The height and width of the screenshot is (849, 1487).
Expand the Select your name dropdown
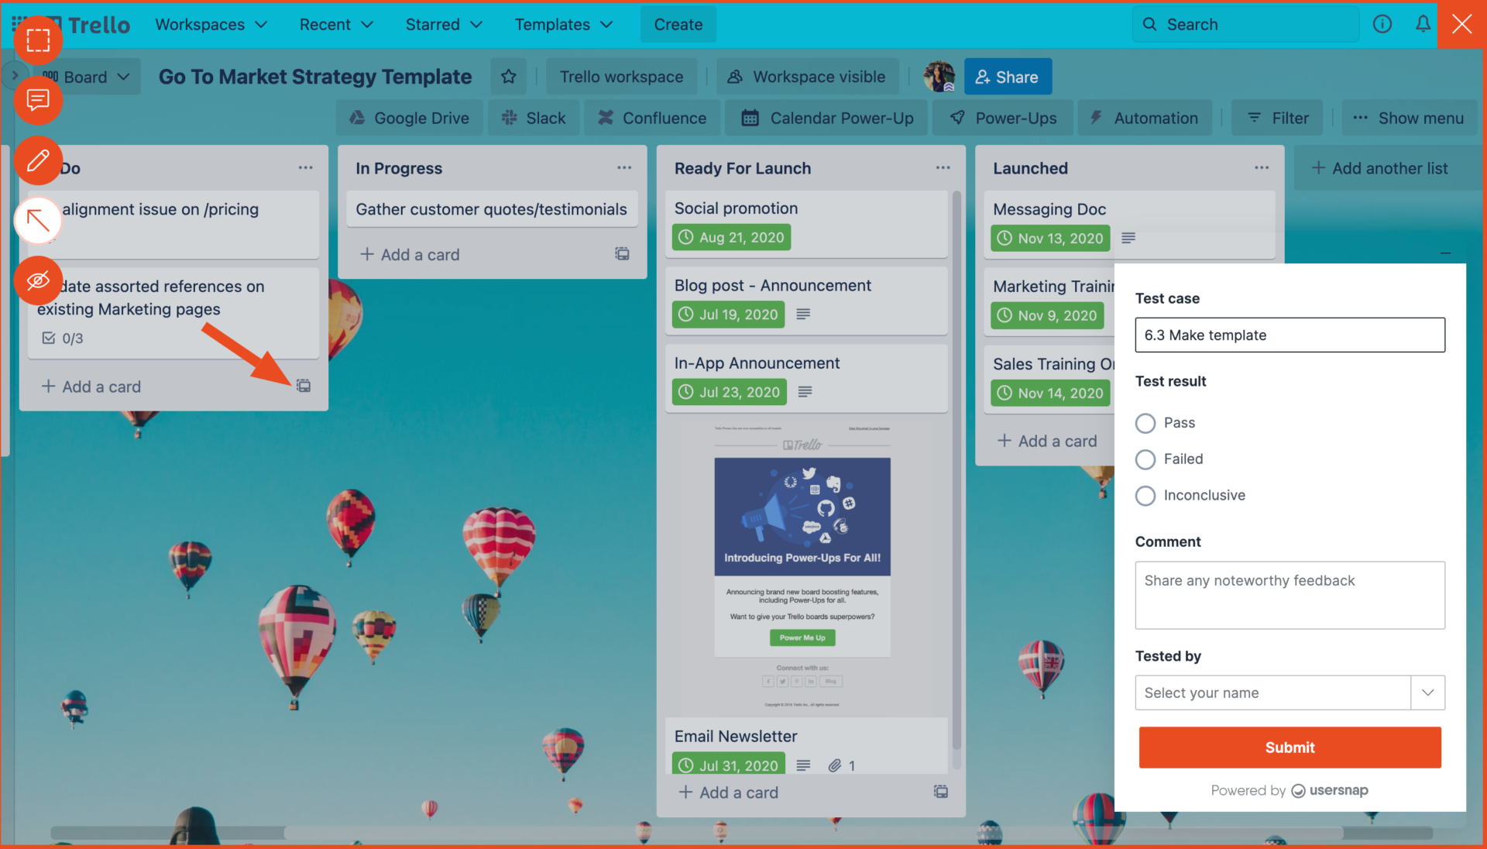1428,693
